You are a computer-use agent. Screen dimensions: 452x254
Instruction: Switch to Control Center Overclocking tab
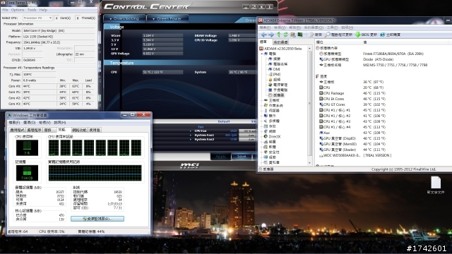[124, 18]
